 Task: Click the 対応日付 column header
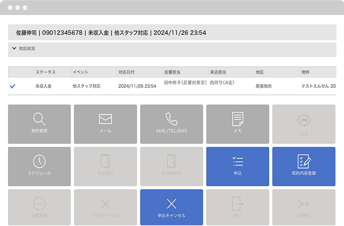(x=126, y=72)
